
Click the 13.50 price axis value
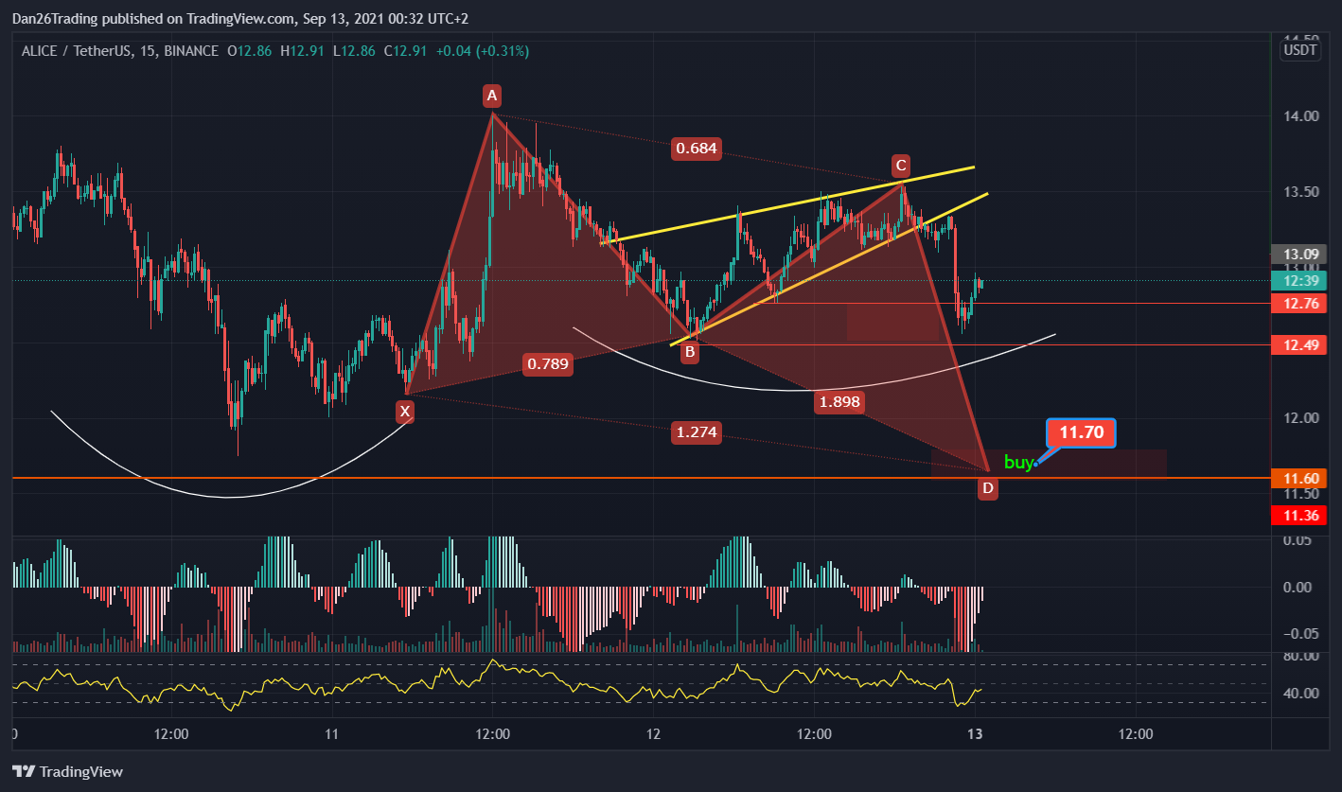pyautogui.click(x=1300, y=192)
